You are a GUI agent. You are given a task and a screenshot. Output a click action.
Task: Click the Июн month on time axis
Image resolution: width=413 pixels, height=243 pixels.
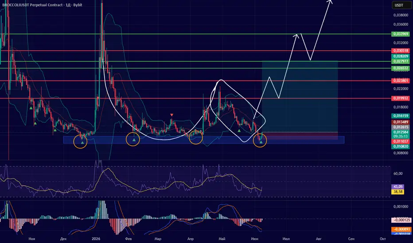coord(254,239)
